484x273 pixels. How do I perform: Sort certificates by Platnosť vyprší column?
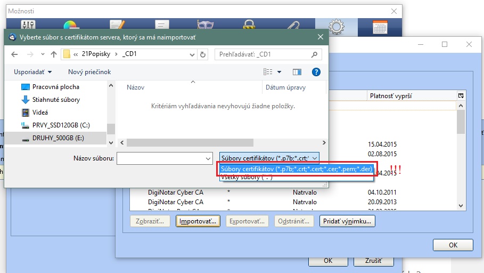[x=391, y=96]
